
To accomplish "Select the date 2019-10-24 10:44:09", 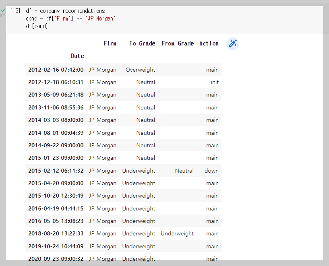I will (x=56, y=247).
